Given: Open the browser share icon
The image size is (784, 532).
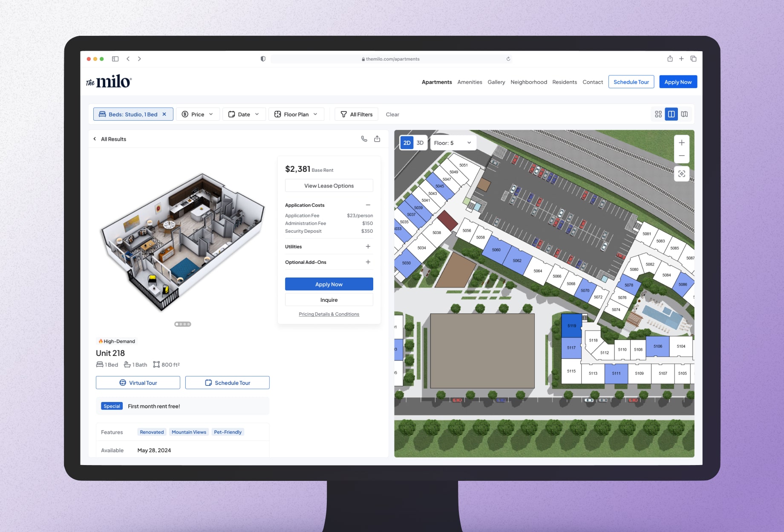Looking at the screenshot, I should tap(670, 58).
